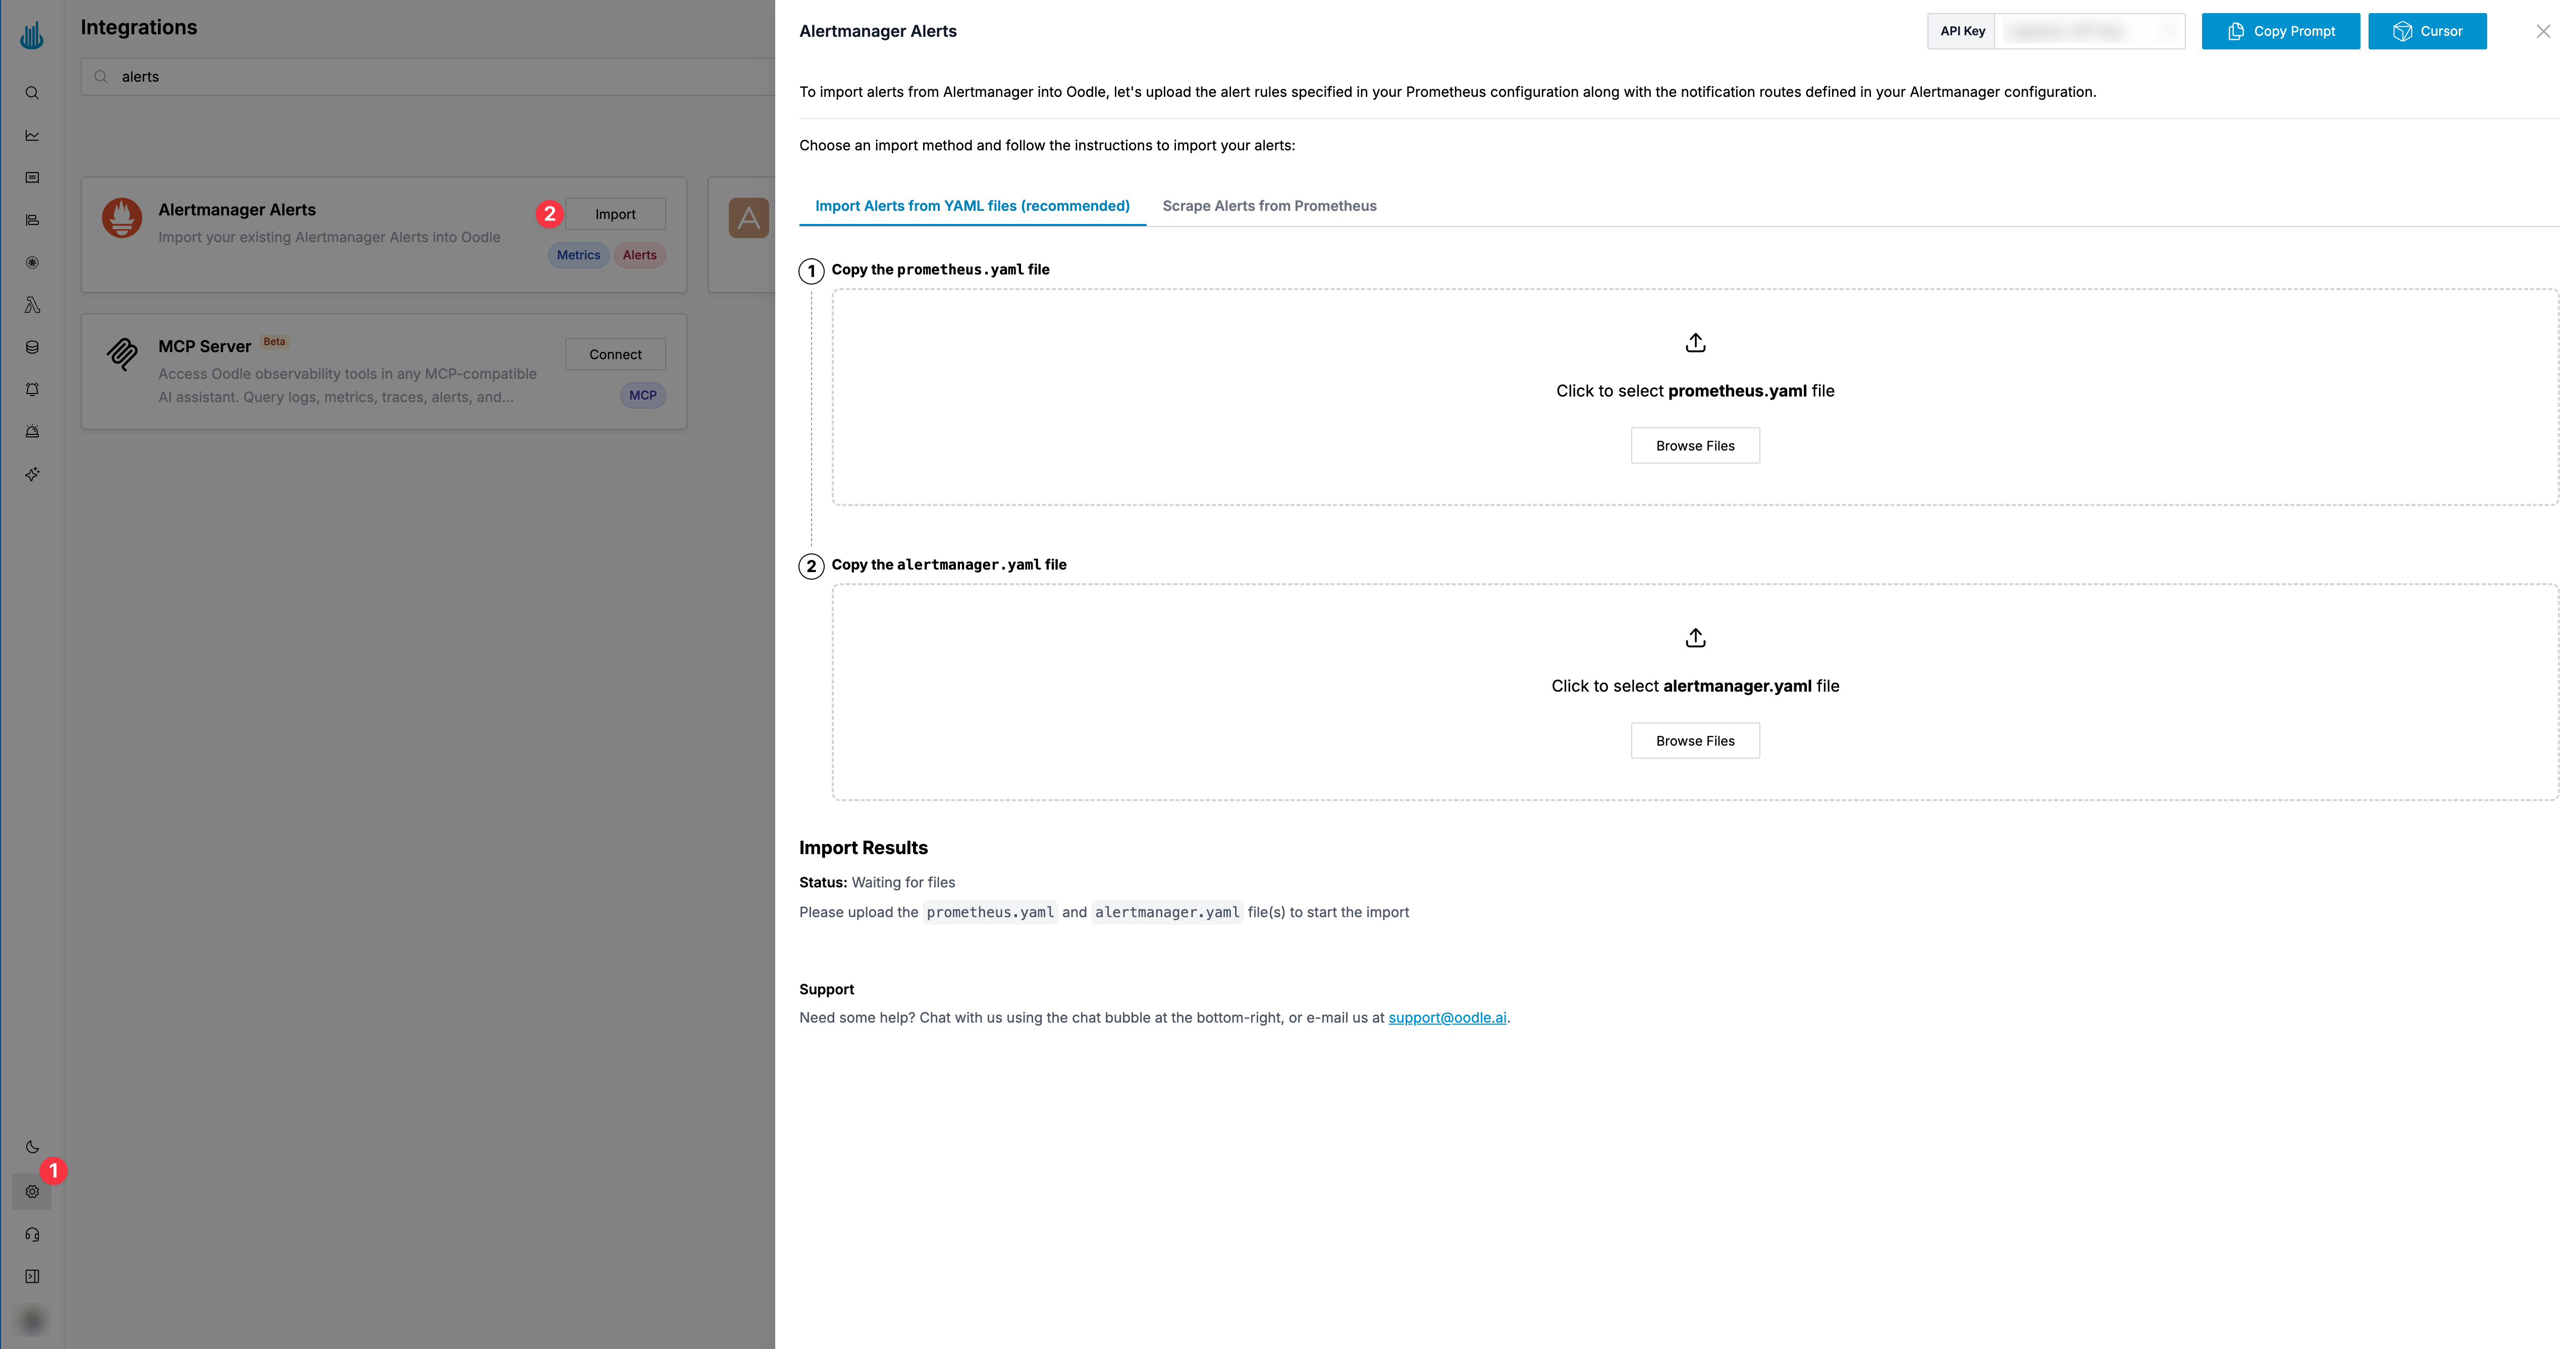
Task: Open search from the sidebar
Action: click(32, 92)
